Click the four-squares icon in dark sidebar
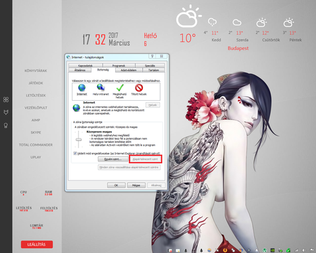 pyautogui.click(x=6, y=99)
